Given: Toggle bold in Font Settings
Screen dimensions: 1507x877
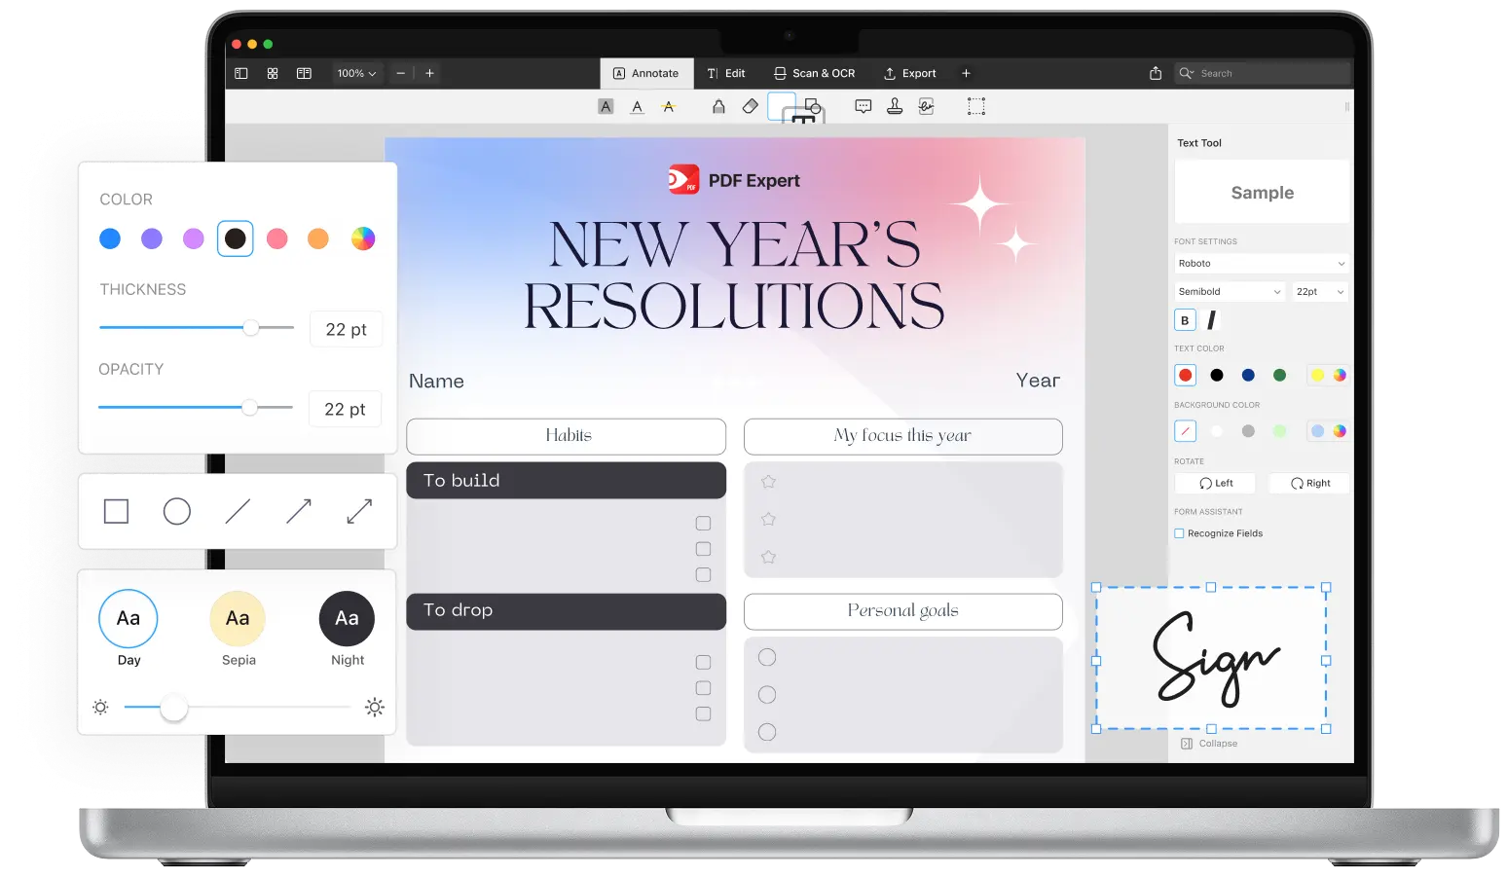Looking at the screenshot, I should tap(1185, 319).
